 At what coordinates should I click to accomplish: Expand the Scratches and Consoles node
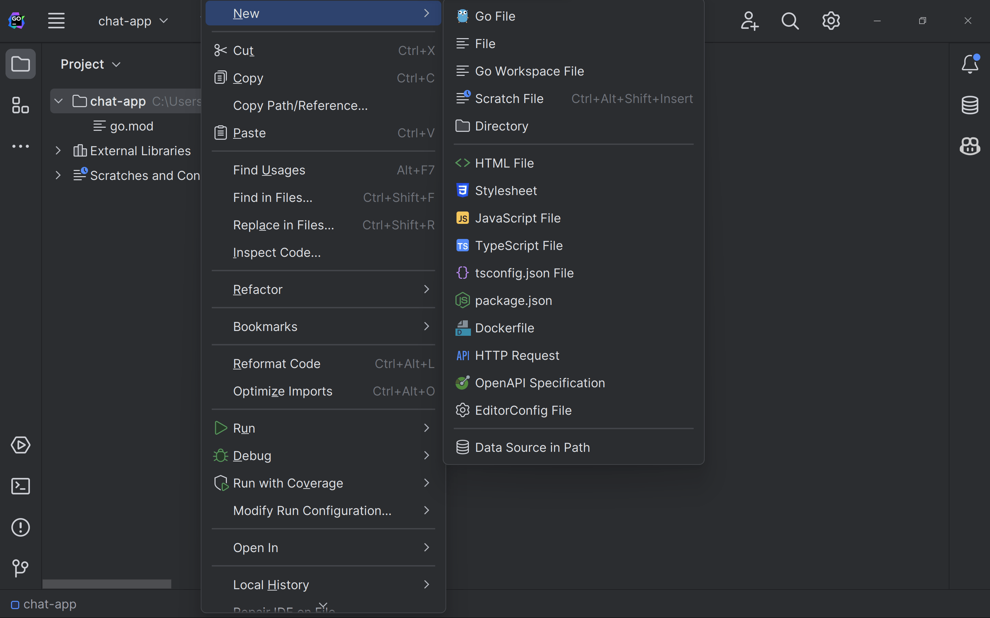point(57,175)
